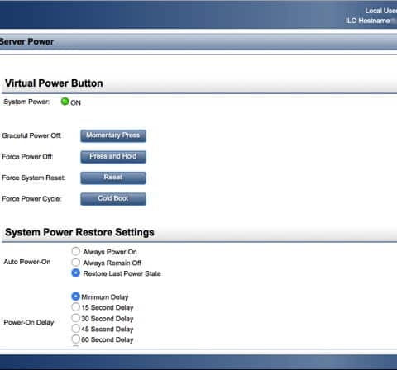The image size is (397, 370).
Task: Click the Server Power page title
Action: coord(26,42)
